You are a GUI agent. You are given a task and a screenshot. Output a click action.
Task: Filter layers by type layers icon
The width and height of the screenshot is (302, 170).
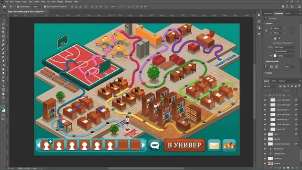pos(288,86)
